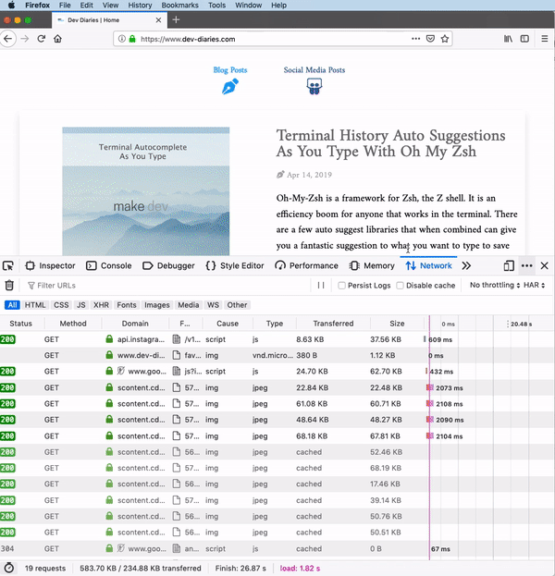Switch to the Console tab
Viewport: 555px width, 576px height.
point(109,265)
